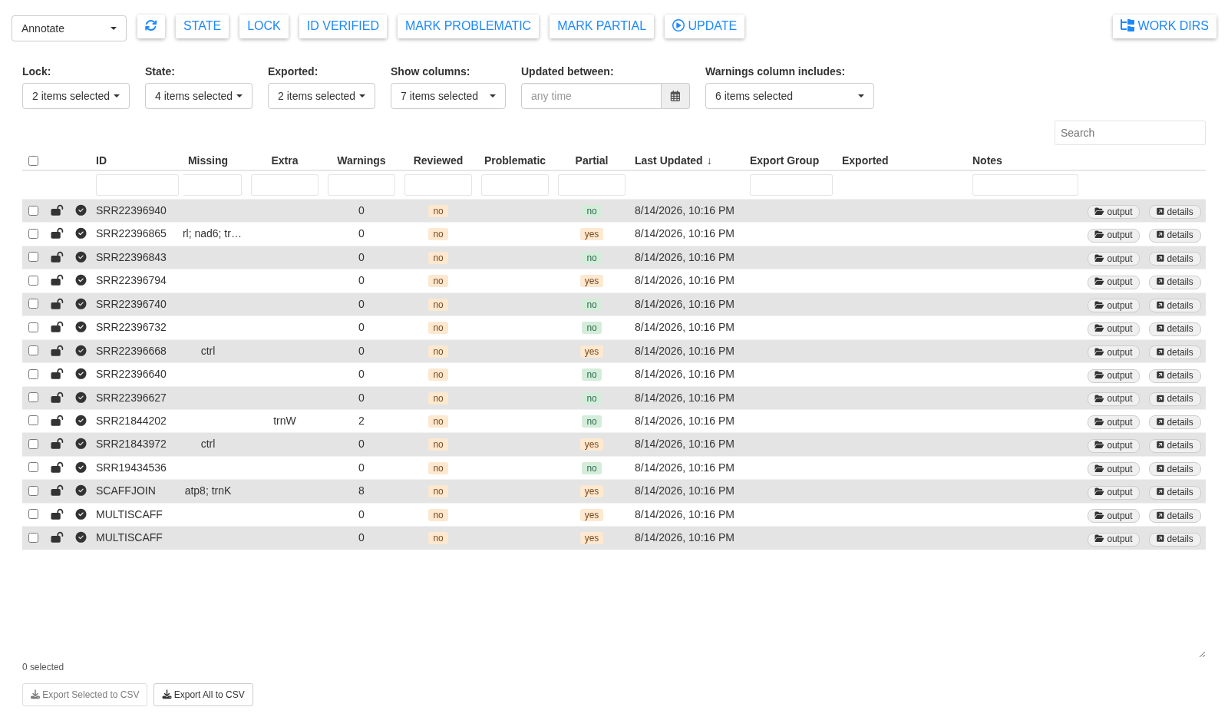Viewport: 1228px width, 717px height.
Task: Open the Exported filter dropdown
Action: coord(322,96)
